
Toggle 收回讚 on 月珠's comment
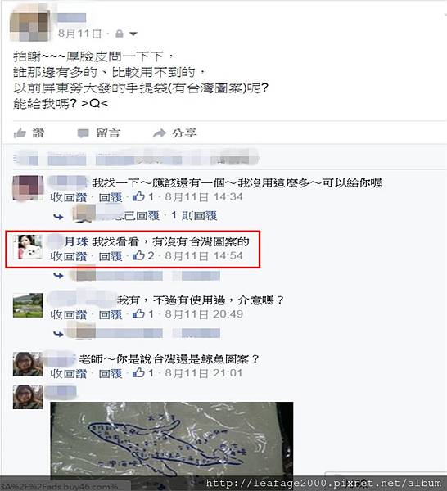[69, 256]
